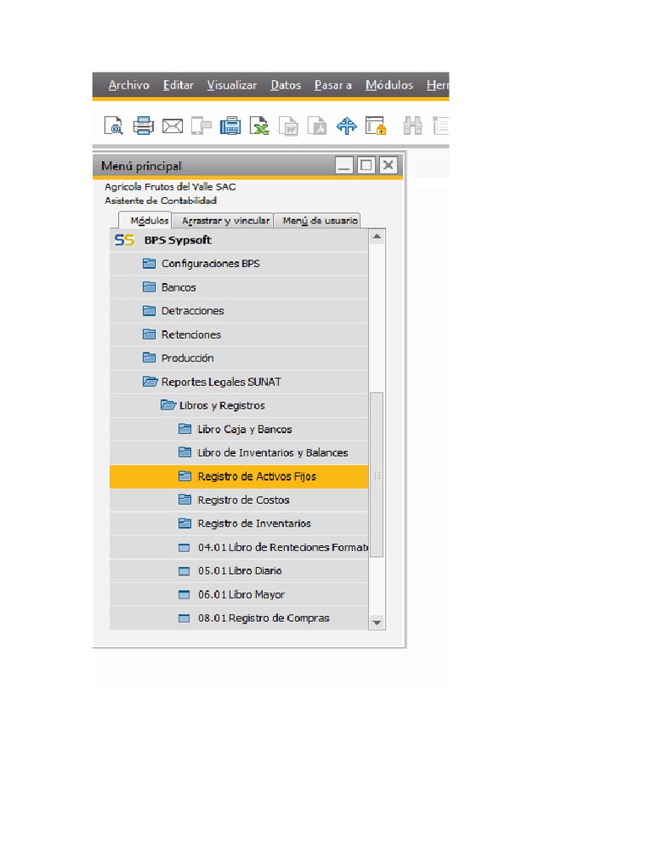Click the menu scrollbar up arrow
The image size is (647, 863).
pyautogui.click(x=377, y=237)
